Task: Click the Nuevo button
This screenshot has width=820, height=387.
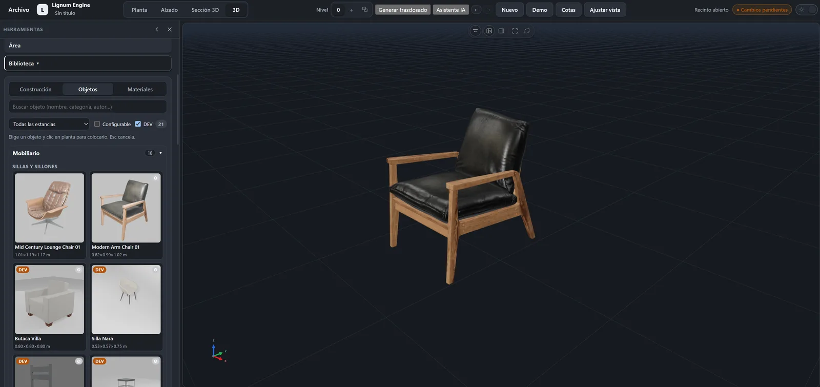Action: tap(509, 10)
